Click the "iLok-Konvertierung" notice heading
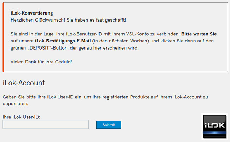This screenshot has width=230, height=142. 32,13
